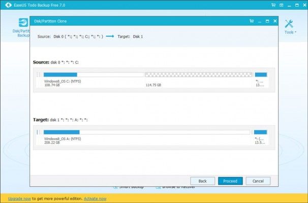Expand the Tools dropdown arrow
The height and width of the screenshot is (203, 308).
point(296,32)
